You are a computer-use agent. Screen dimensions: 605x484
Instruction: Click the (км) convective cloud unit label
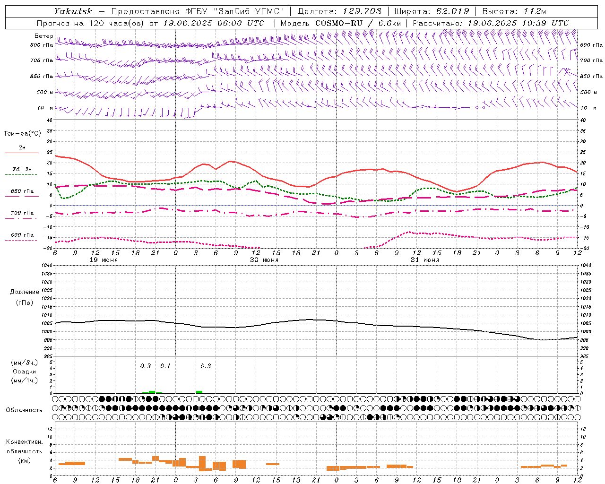25,460
